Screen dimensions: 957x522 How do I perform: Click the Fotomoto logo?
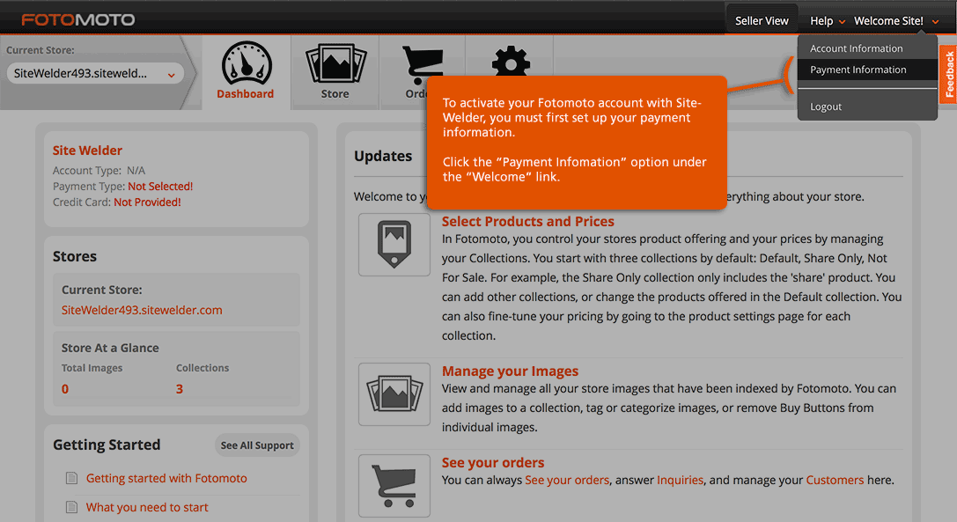(78, 19)
